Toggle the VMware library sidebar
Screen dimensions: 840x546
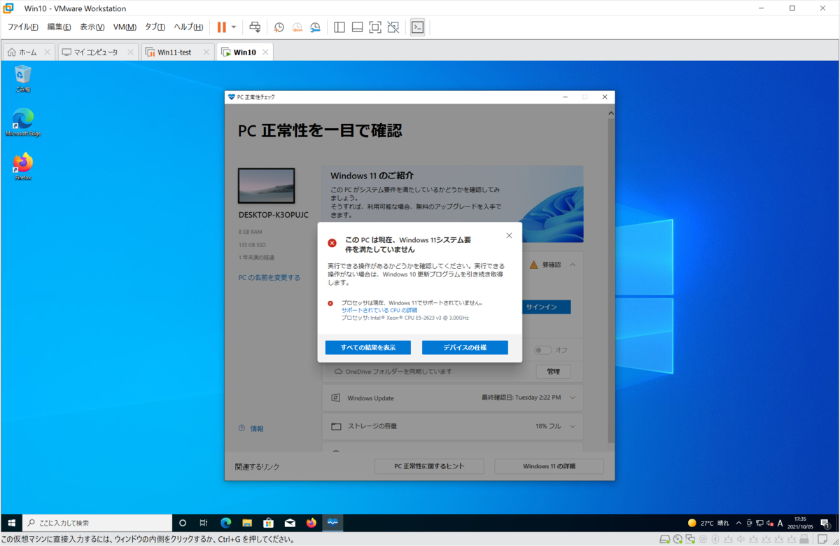[339, 27]
